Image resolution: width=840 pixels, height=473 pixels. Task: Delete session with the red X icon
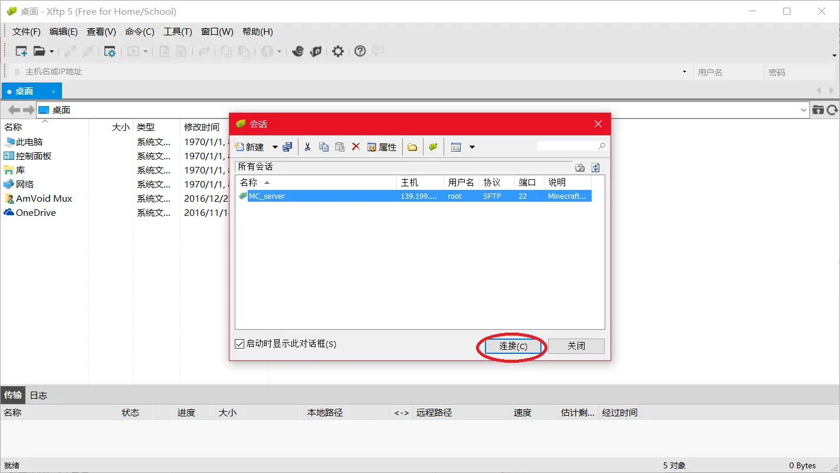356,147
